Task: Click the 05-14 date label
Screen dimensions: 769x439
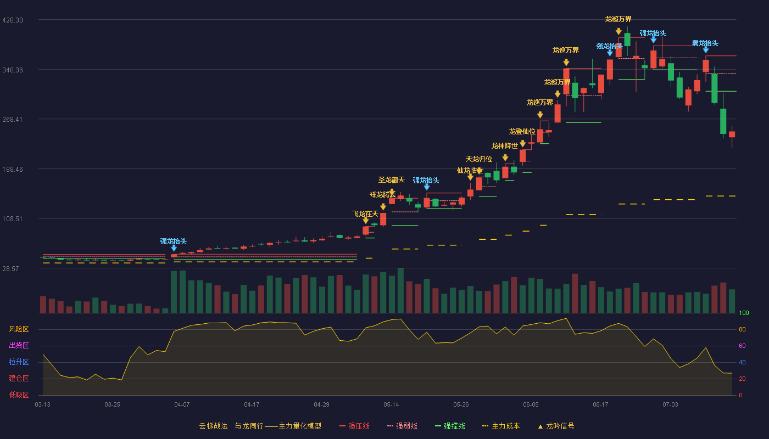Action: (391, 404)
